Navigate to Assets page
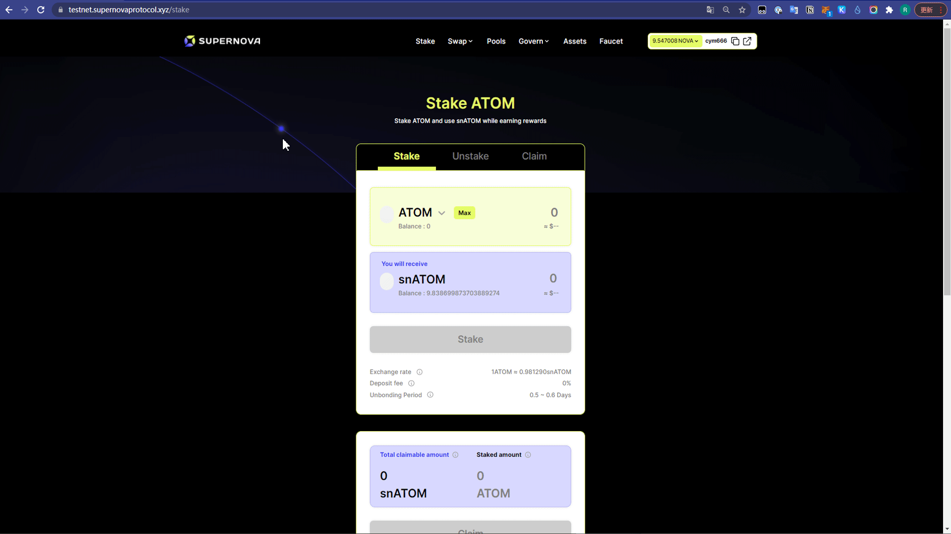This screenshot has width=951, height=534. 575,41
